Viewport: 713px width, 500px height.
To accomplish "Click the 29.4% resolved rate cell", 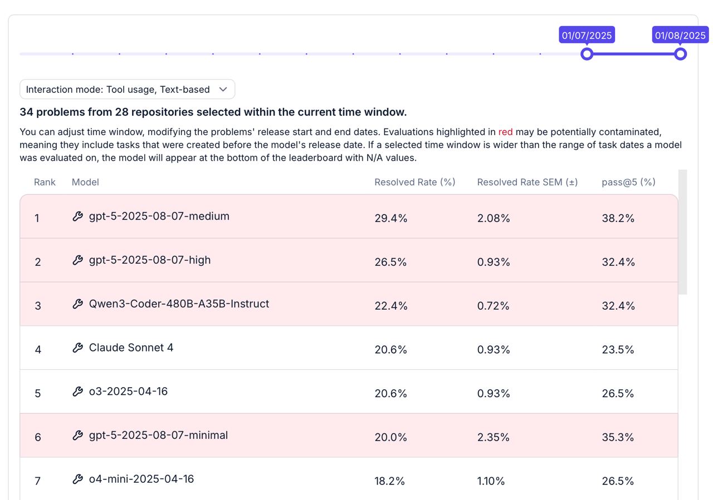I will click(x=391, y=219).
